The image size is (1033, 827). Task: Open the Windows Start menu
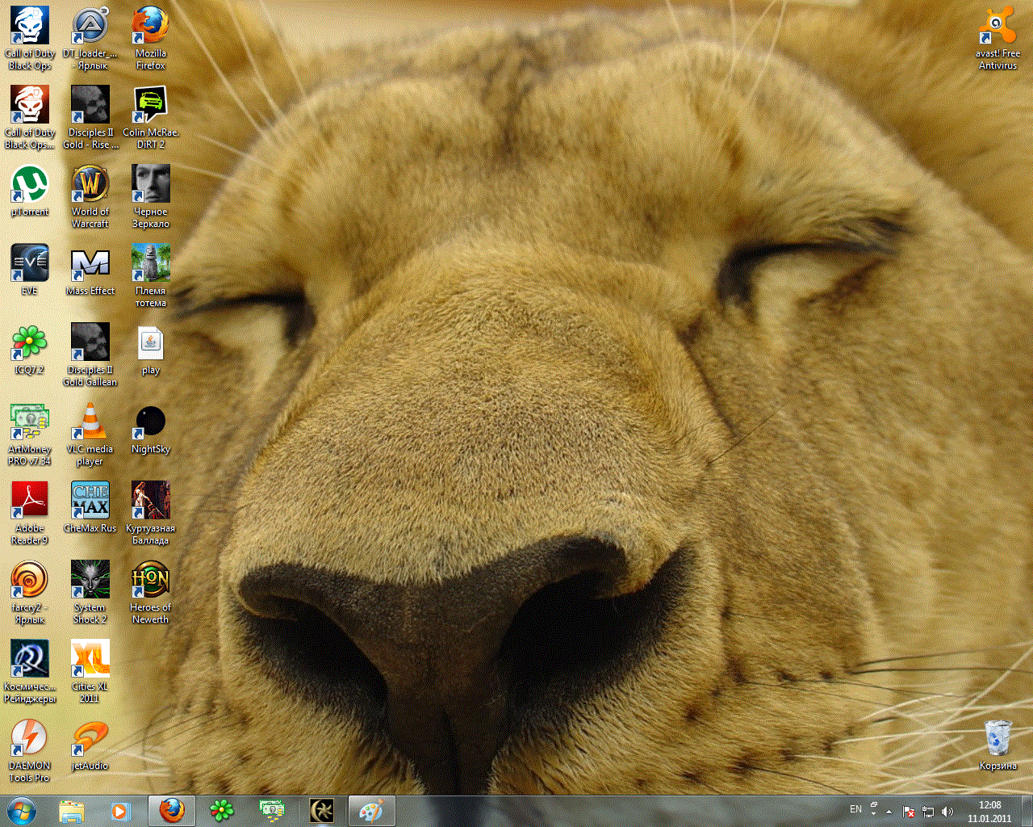pyautogui.click(x=21, y=811)
